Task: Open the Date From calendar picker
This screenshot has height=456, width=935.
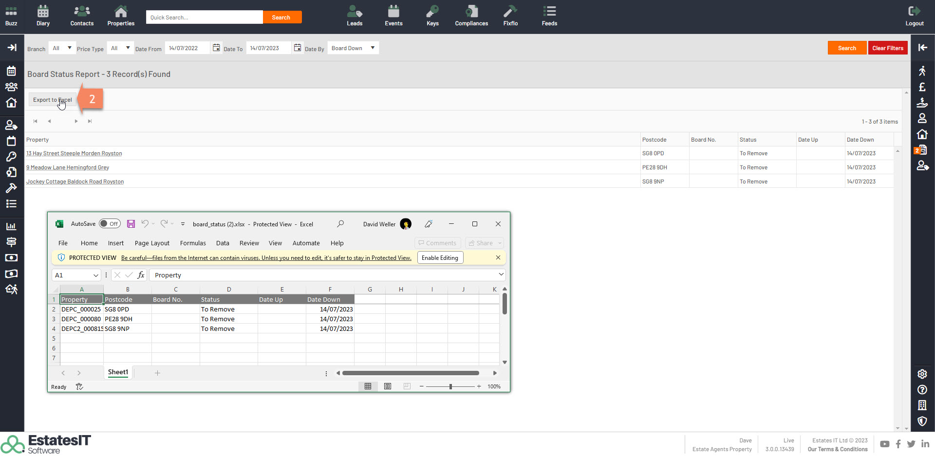Action: (216, 48)
